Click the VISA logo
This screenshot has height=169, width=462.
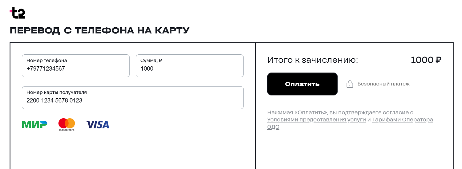coord(97,124)
